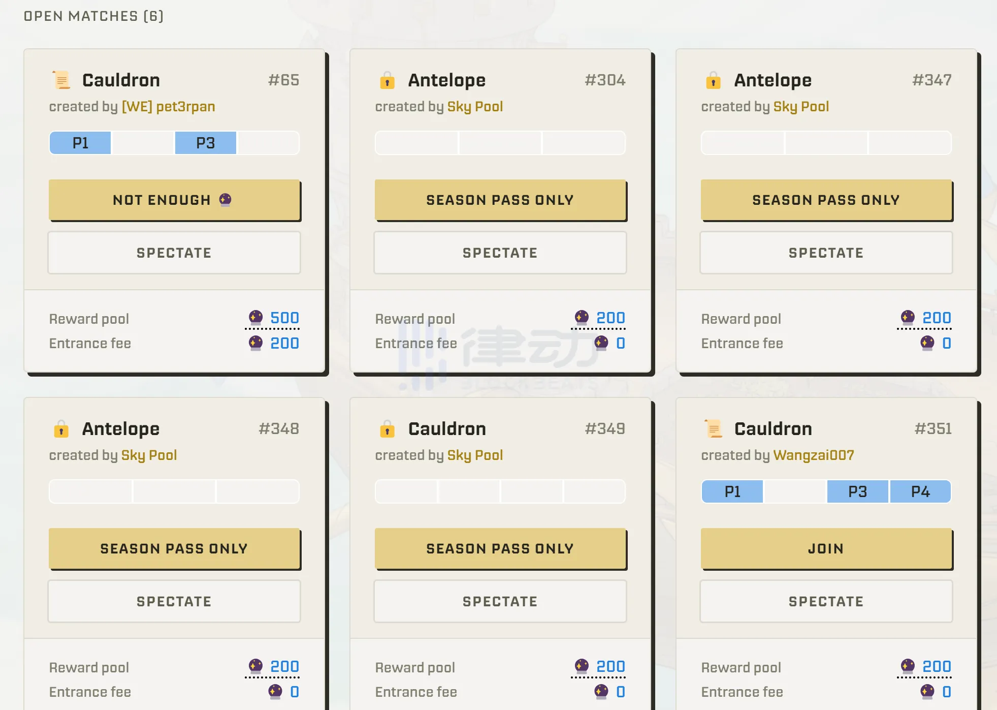
Task: Open Sky Pool creator link on match #349
Action: (x=475, y=455)
